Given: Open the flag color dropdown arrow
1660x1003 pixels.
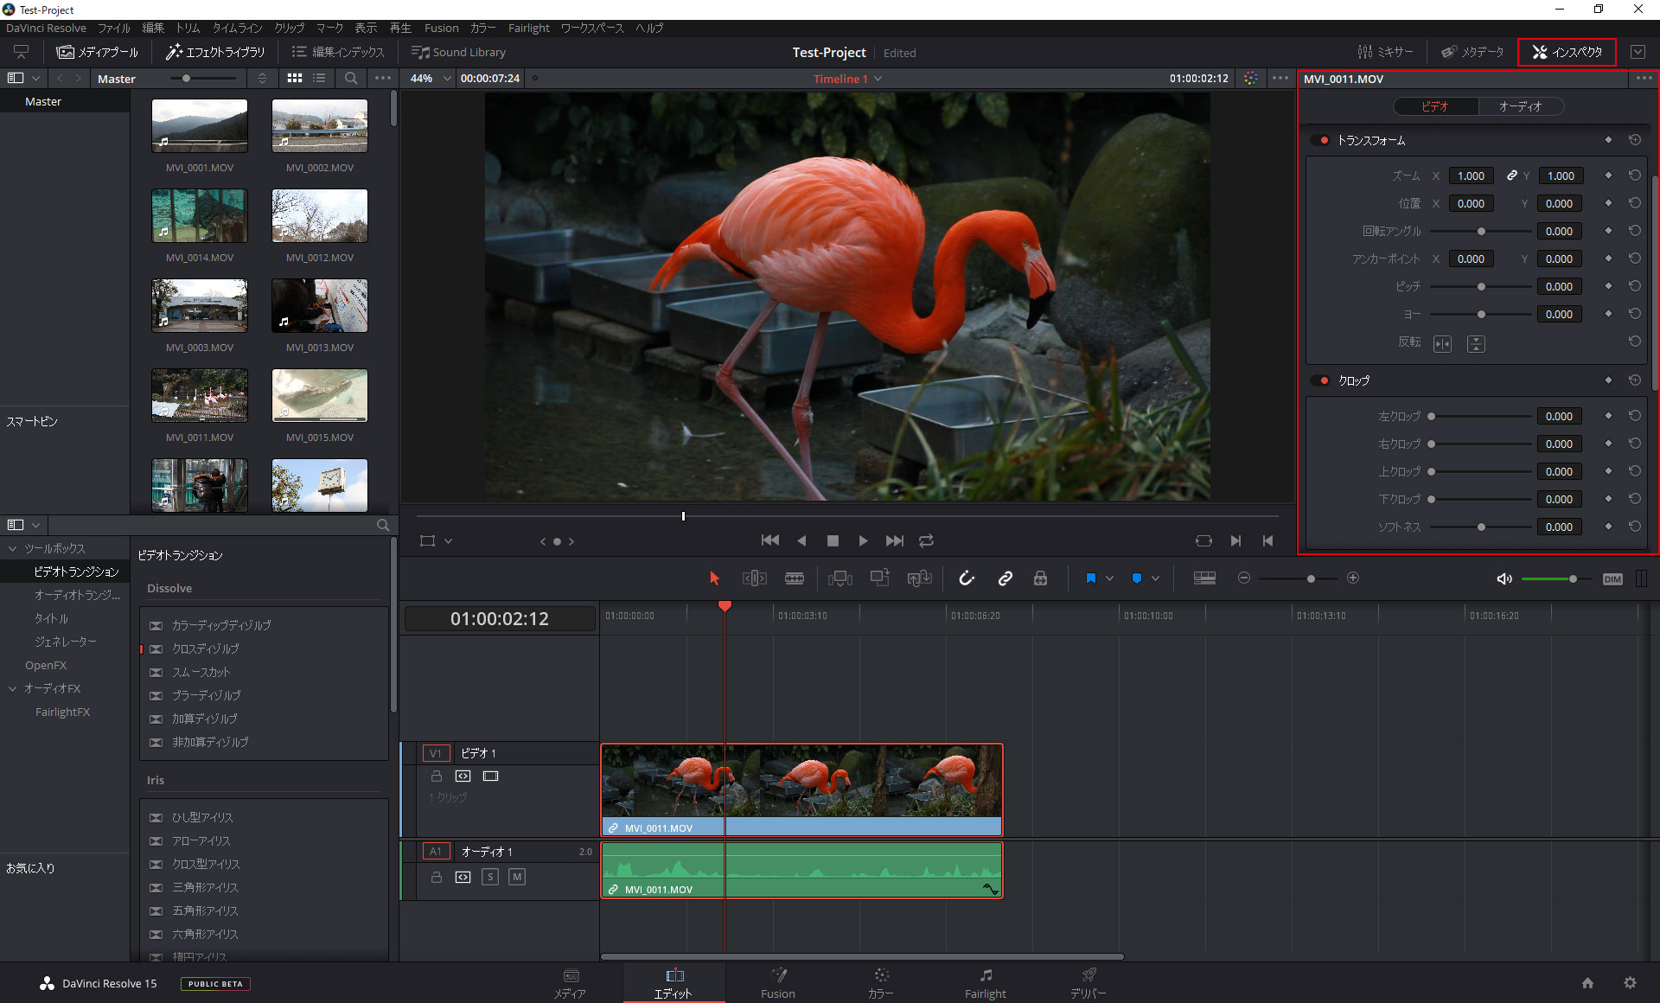Looking at the screenshot, I should pos(1109,578).
